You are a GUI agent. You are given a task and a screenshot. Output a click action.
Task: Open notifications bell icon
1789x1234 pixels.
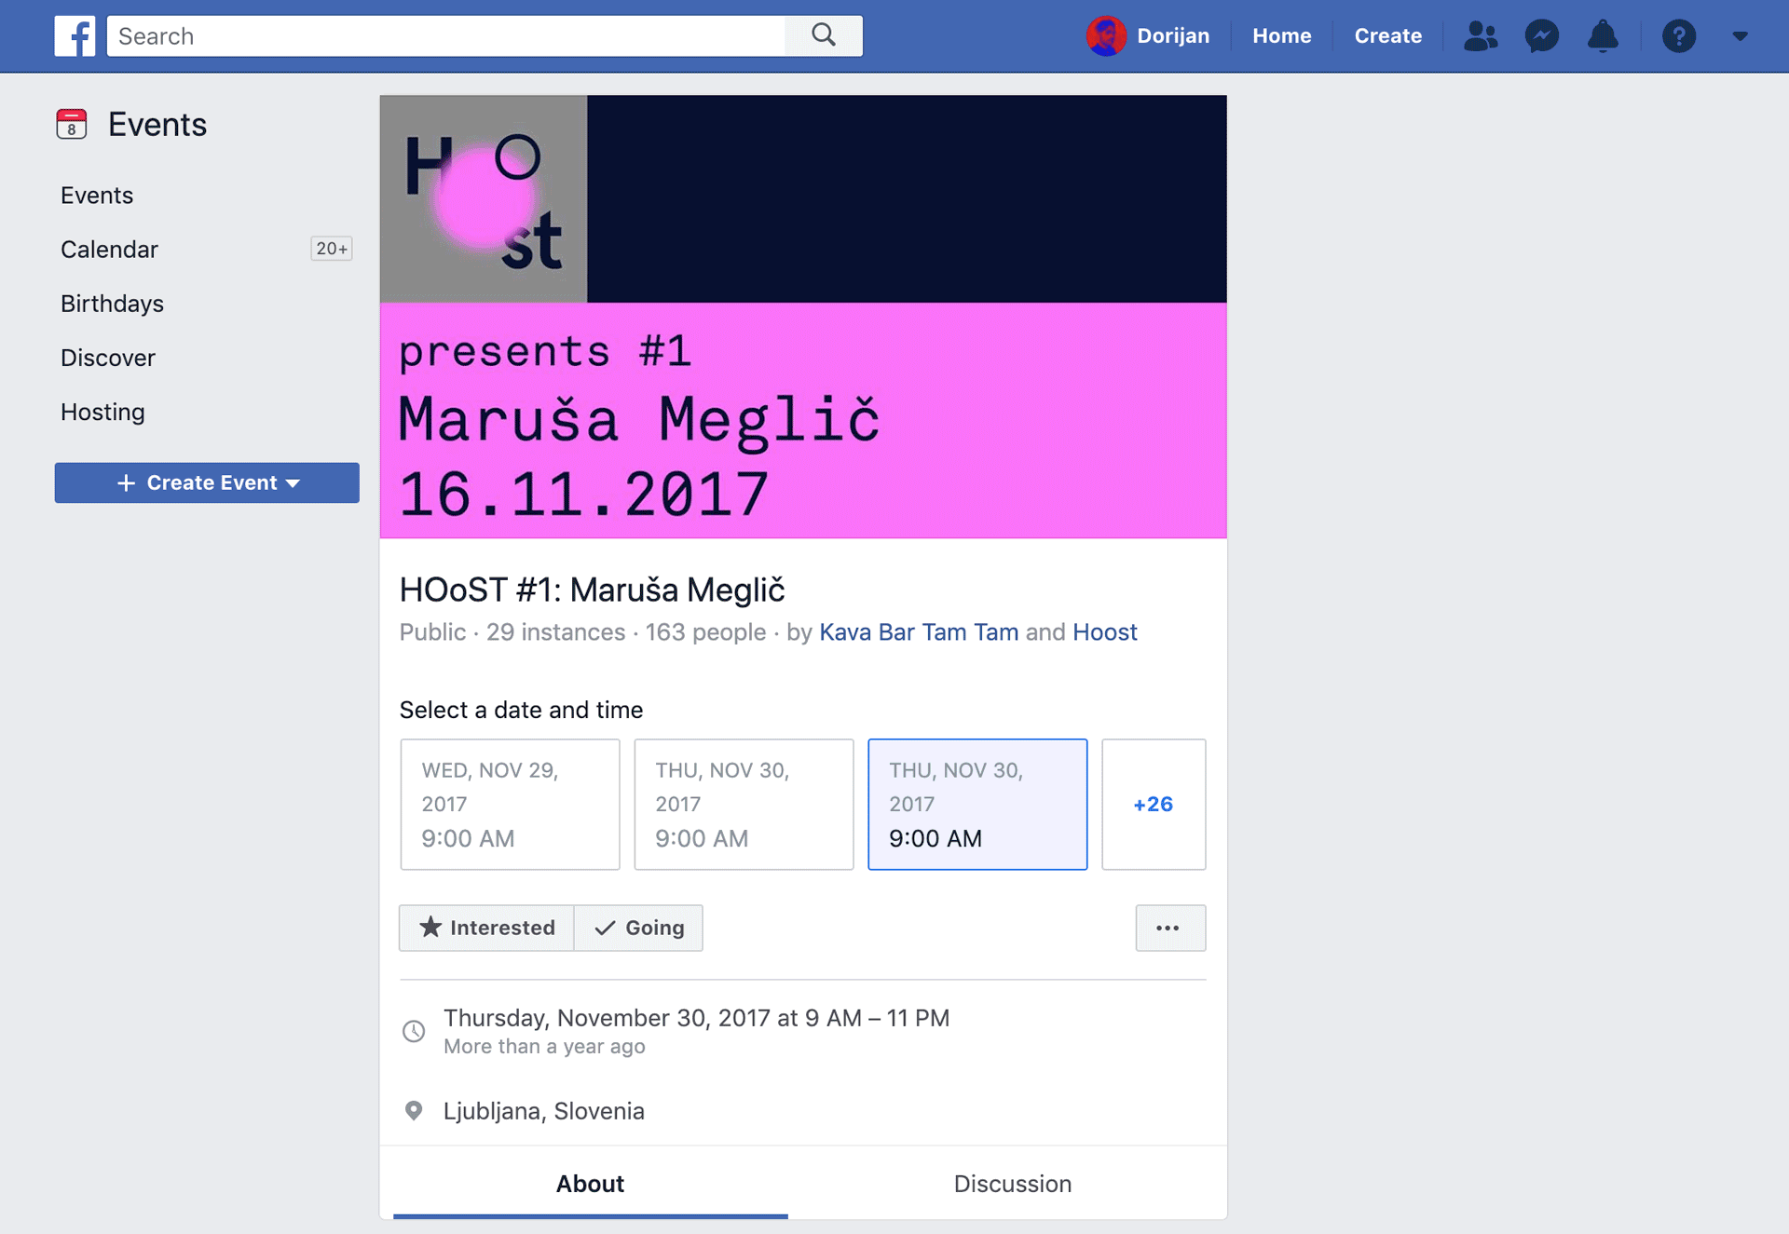(1603, 36)
